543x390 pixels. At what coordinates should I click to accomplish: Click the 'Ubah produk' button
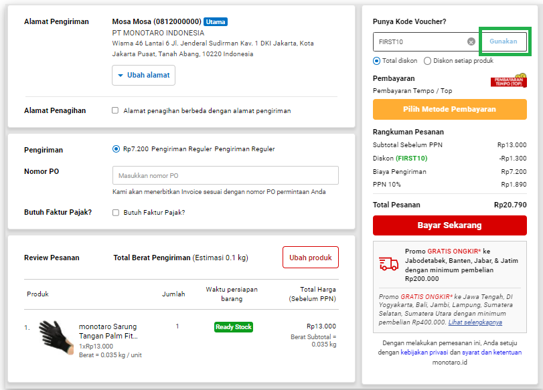click(x=310, y=257)
